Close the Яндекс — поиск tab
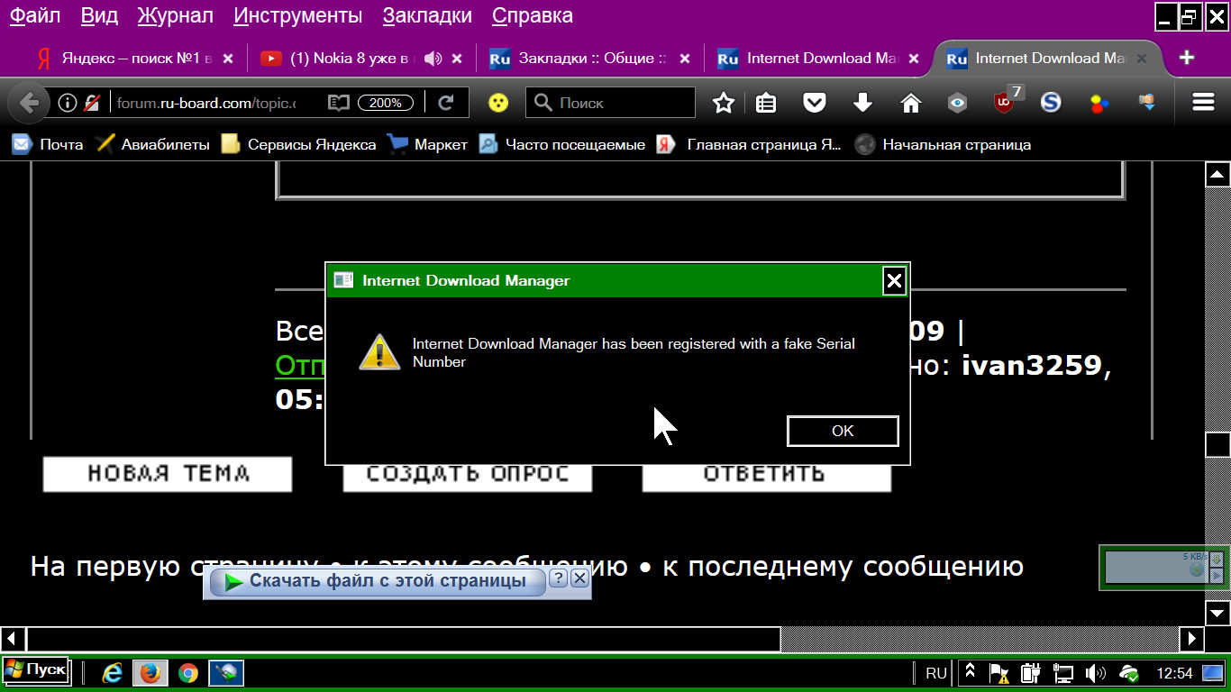Screen dimensions: 1231x692 tap(228, 59)
